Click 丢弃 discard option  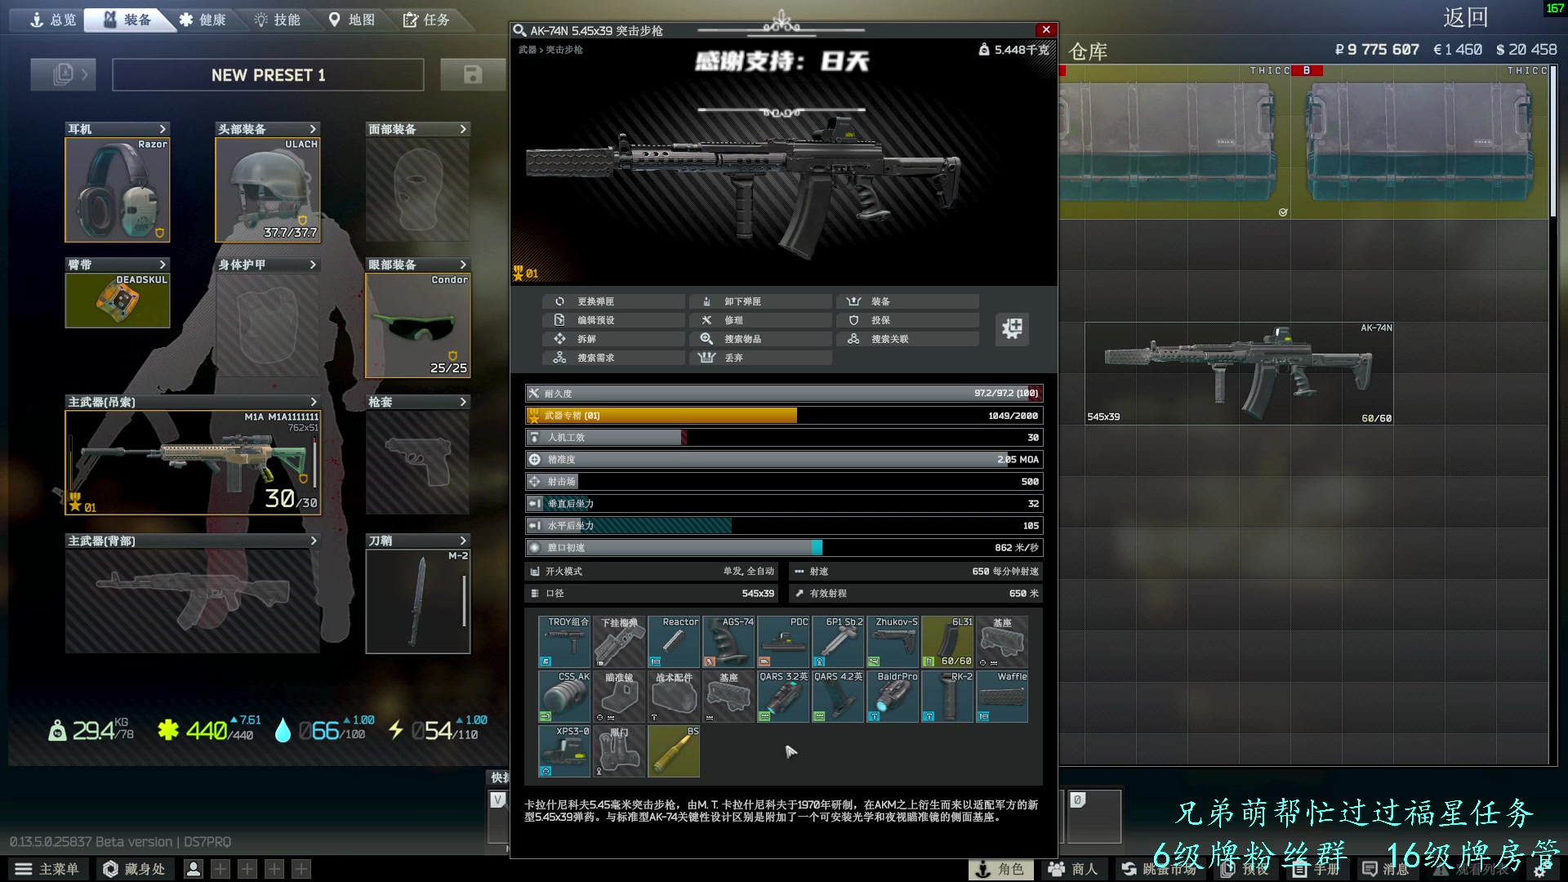click(x=761, y=358)
